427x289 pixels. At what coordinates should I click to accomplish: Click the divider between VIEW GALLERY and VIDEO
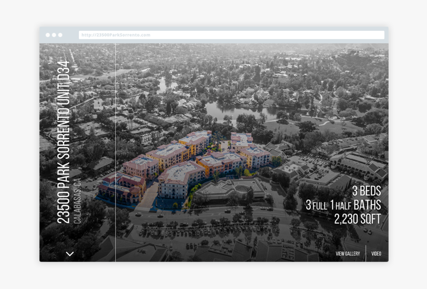click(x=365, y=253)
